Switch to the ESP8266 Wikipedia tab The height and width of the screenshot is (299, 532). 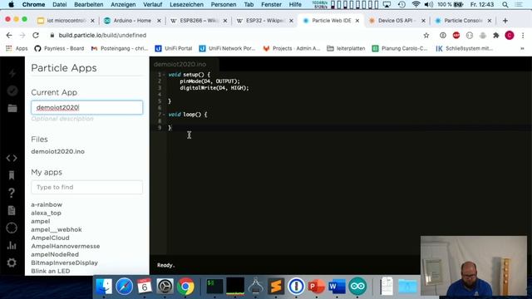click(199, 21)
